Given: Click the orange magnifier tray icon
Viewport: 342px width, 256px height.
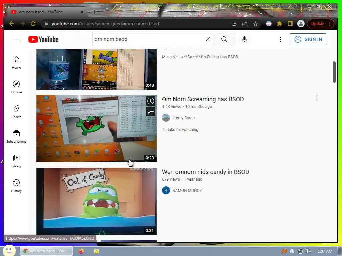Looking at the screenshot, I should 284,251.
